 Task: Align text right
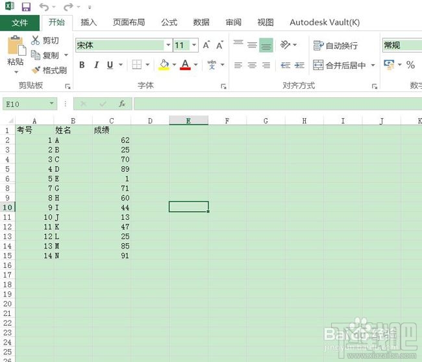[266, 65]
